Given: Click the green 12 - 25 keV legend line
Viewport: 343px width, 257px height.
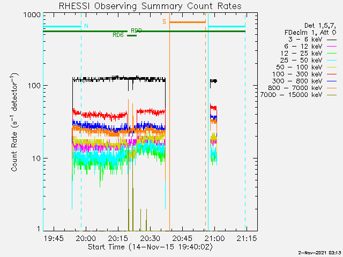Looking at the screenshot, I should point(332,54).
